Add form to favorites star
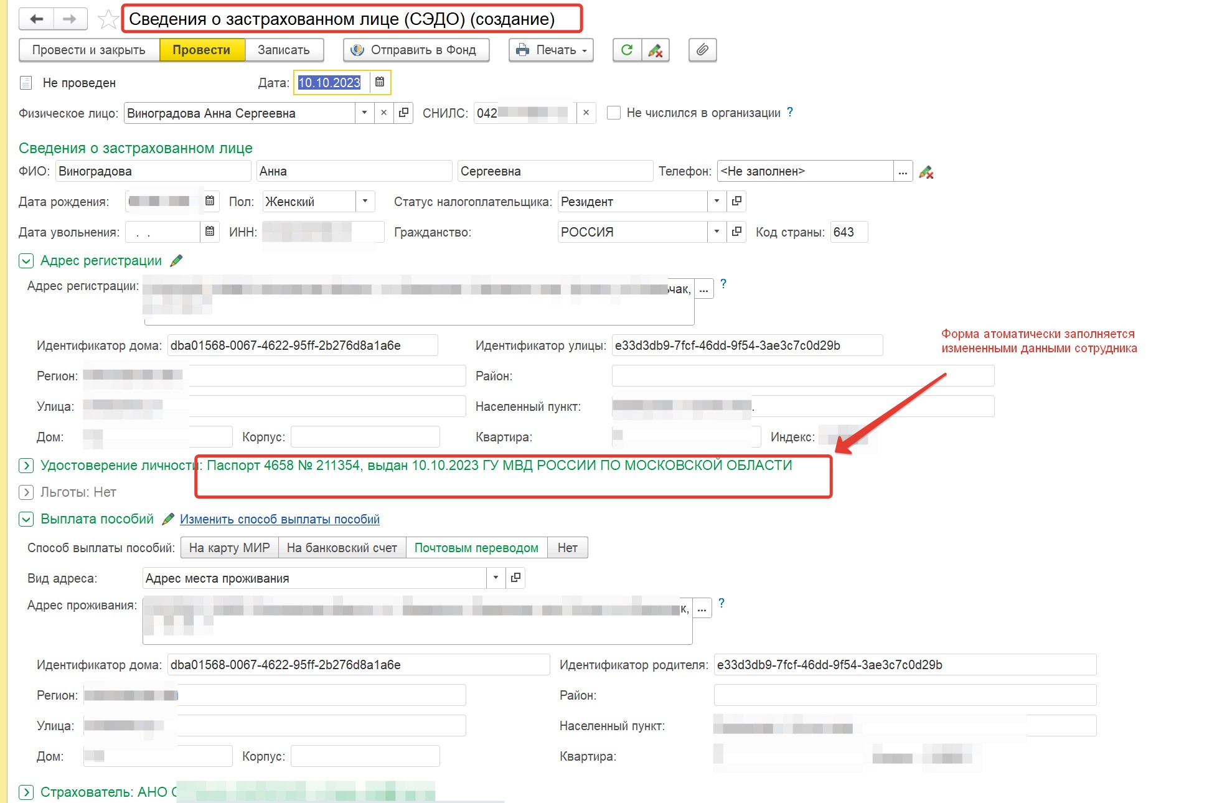The width and height of the screenshot is (1222, 803). (x=108, y=19)
